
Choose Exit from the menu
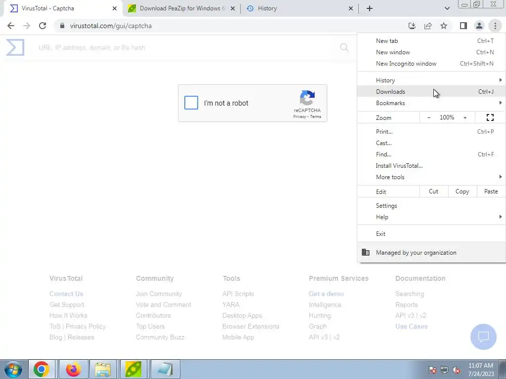tap(431, 233)
